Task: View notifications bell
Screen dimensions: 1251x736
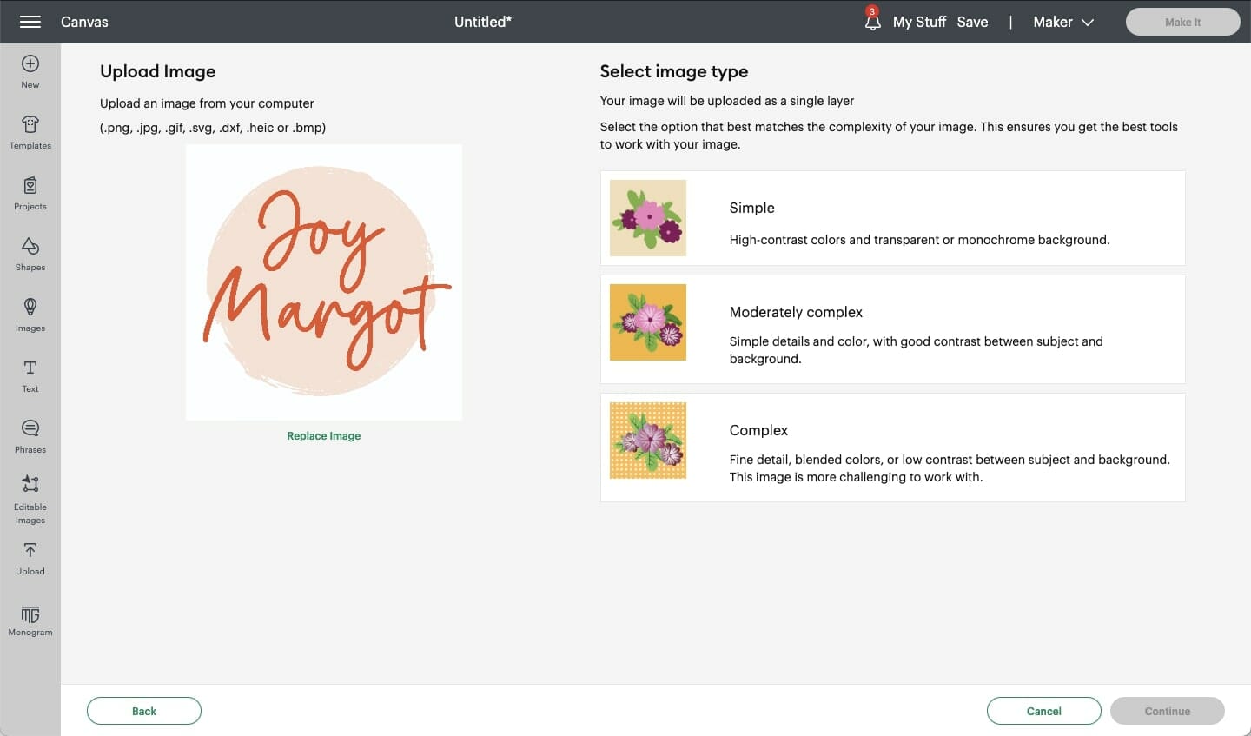Action: click(872, 21)
